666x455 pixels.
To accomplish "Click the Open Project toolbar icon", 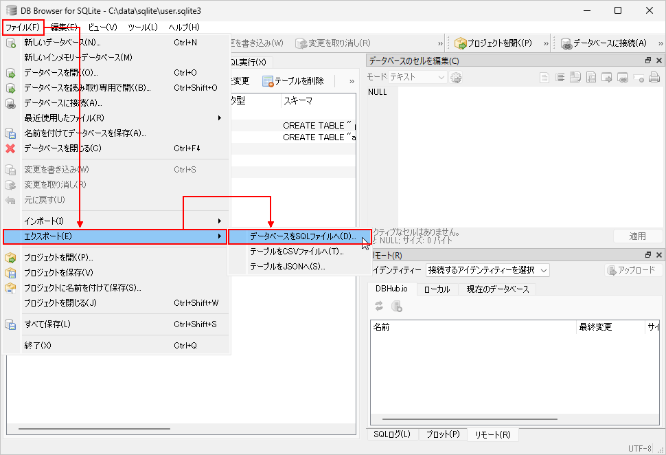I will 461,43.
